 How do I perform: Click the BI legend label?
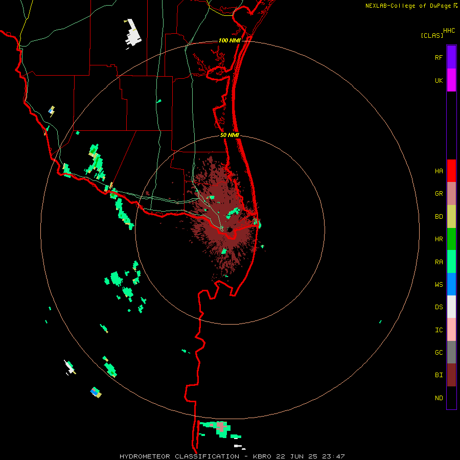(x=439, y=375)
